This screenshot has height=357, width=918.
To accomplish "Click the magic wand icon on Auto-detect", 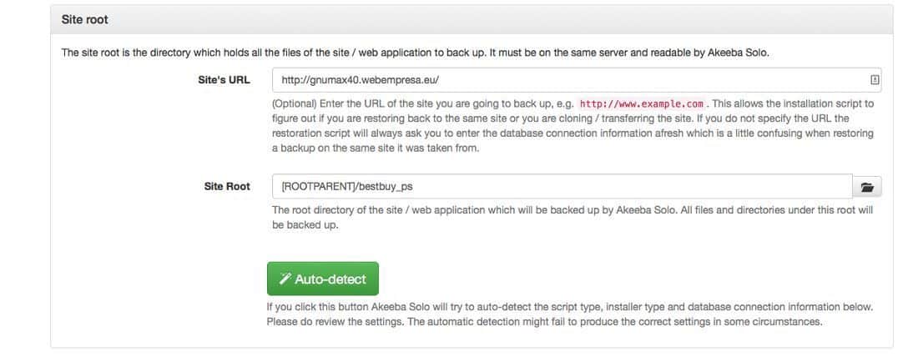I will [x=285, y=279].
